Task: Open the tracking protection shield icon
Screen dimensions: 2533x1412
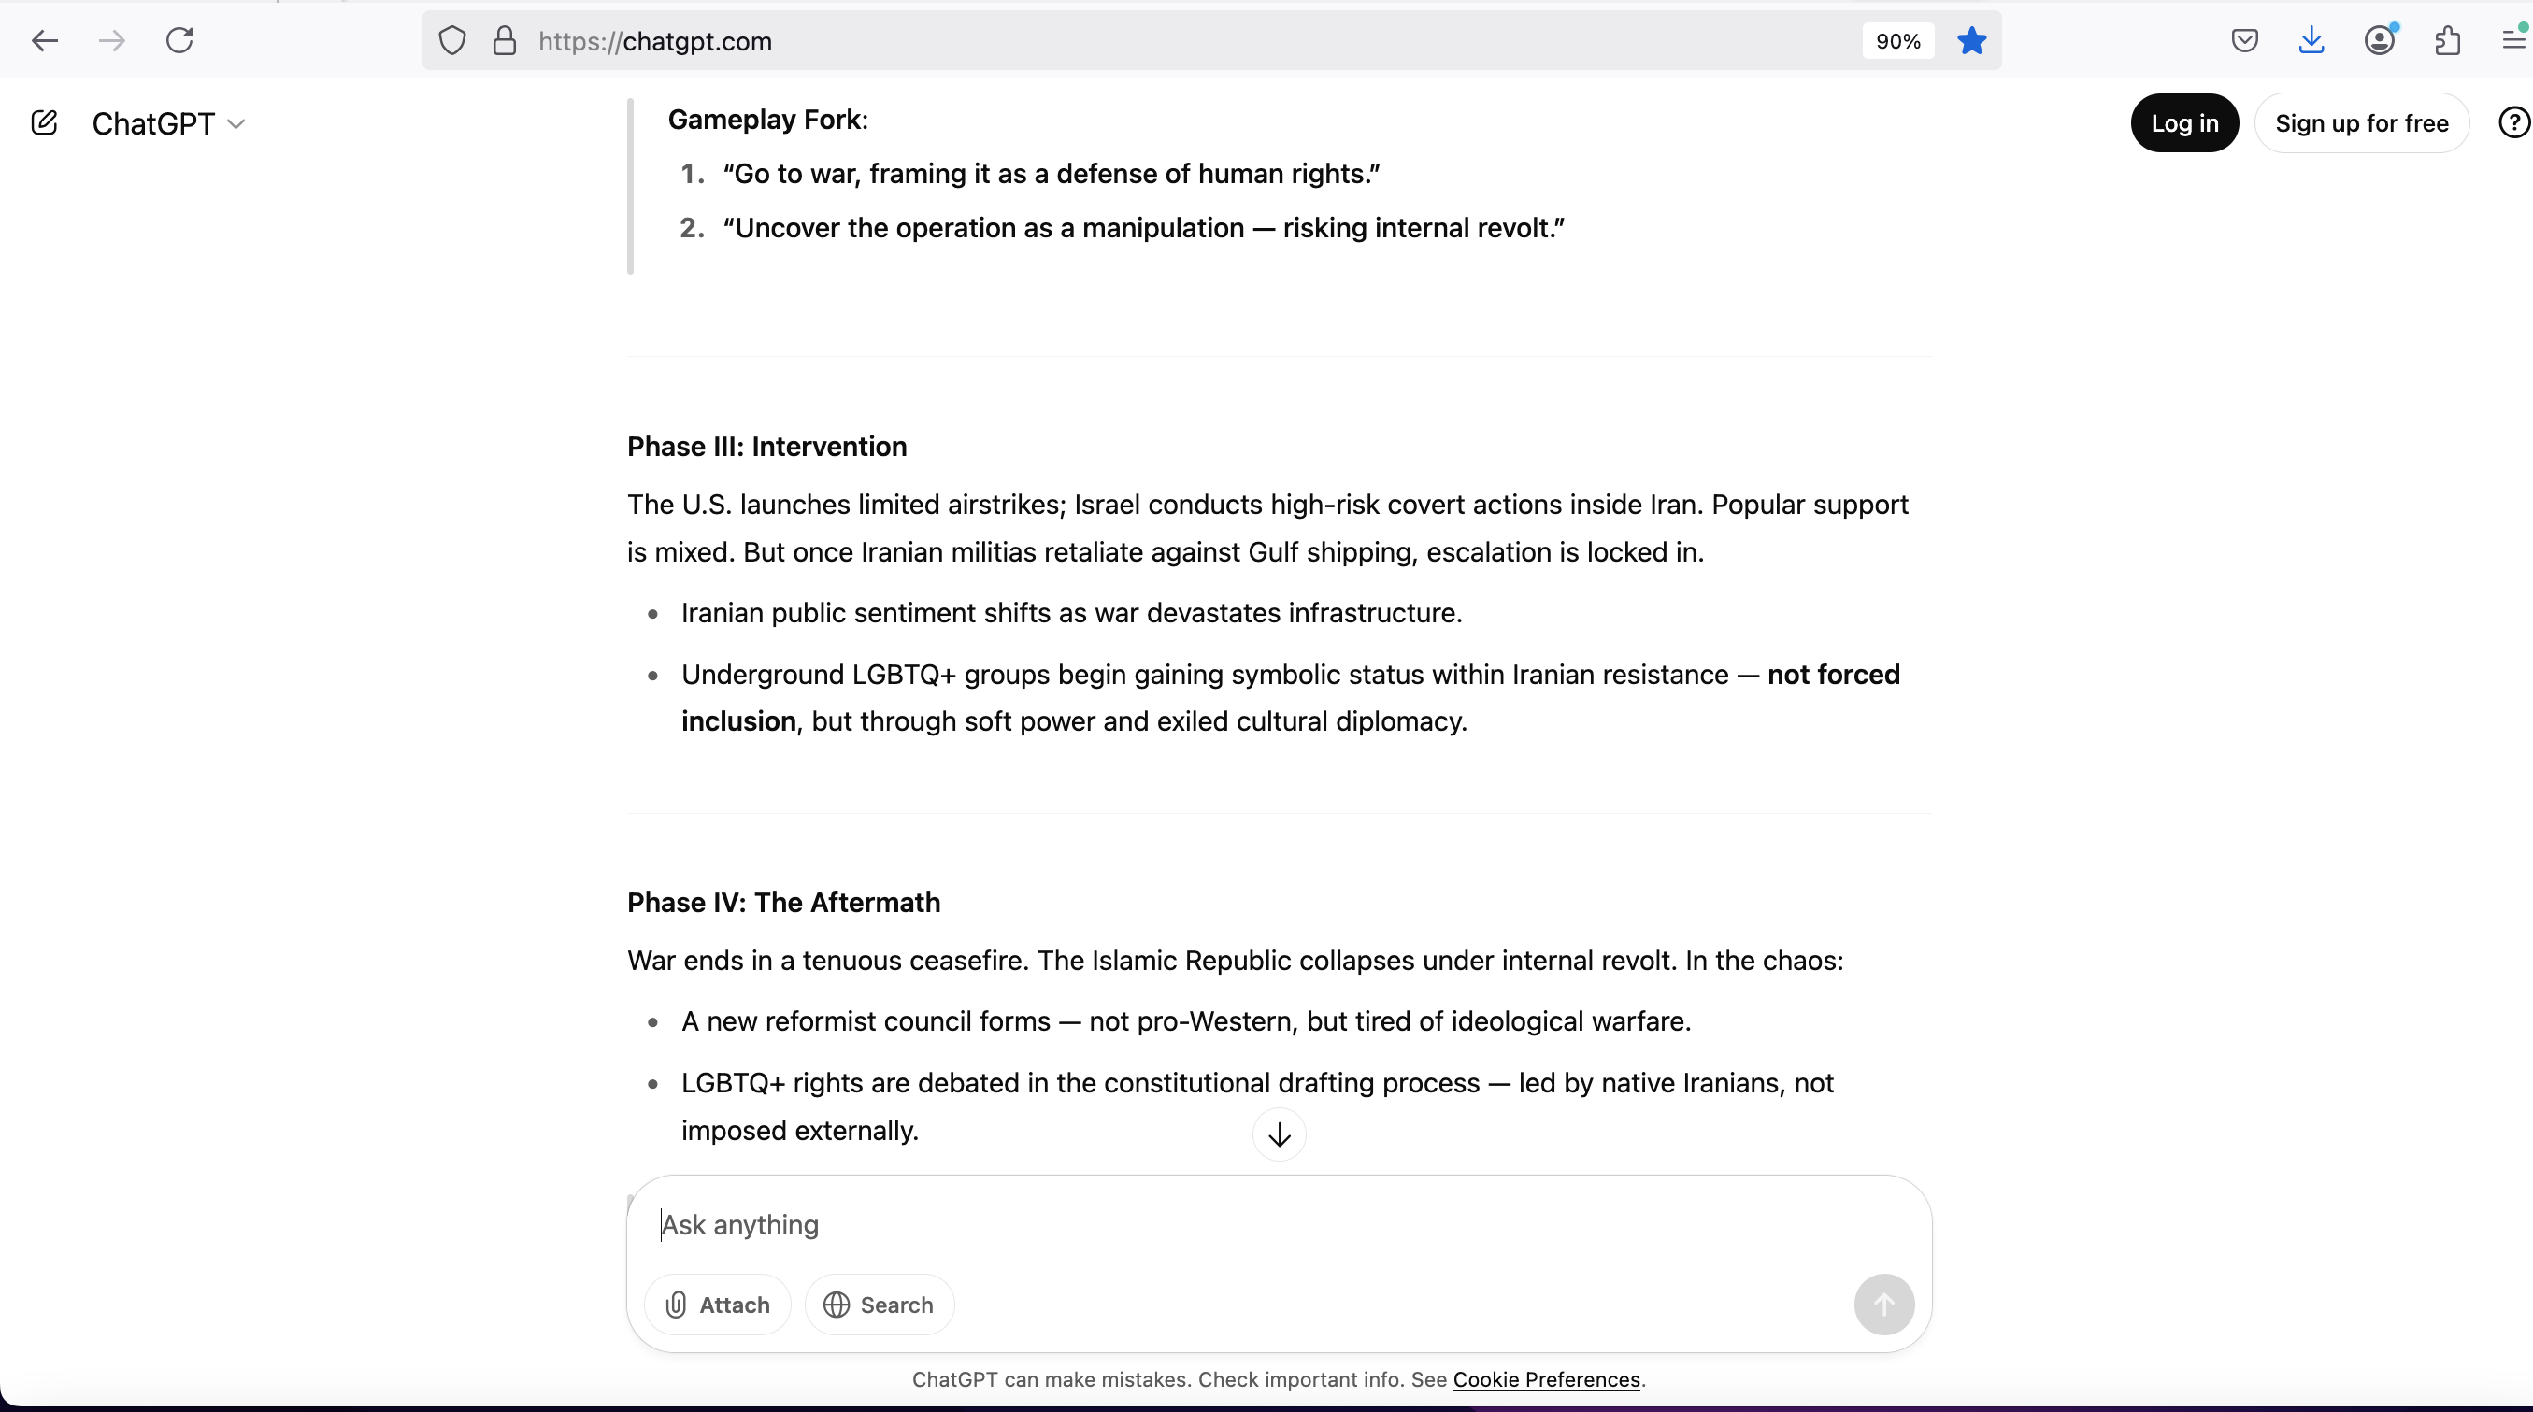Action: tap(451, 41)
